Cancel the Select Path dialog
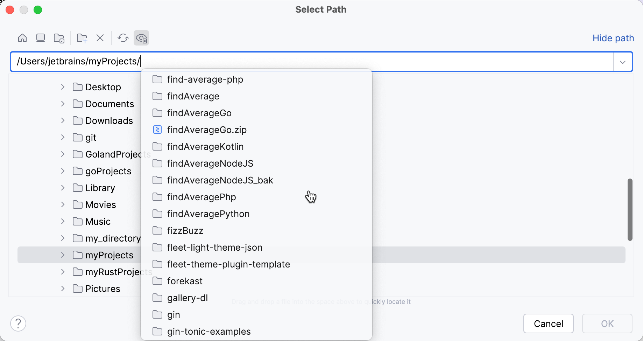 point(548,323)
